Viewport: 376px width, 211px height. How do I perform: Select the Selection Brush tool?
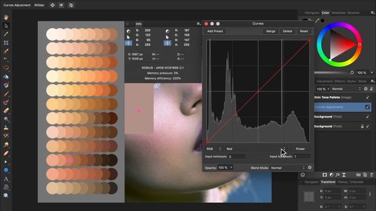[x=6, y=51]
